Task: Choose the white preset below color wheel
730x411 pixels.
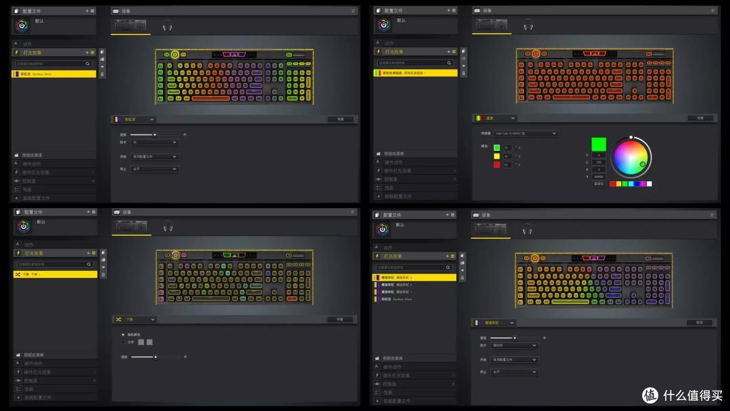Action: [x=650, y=184]
